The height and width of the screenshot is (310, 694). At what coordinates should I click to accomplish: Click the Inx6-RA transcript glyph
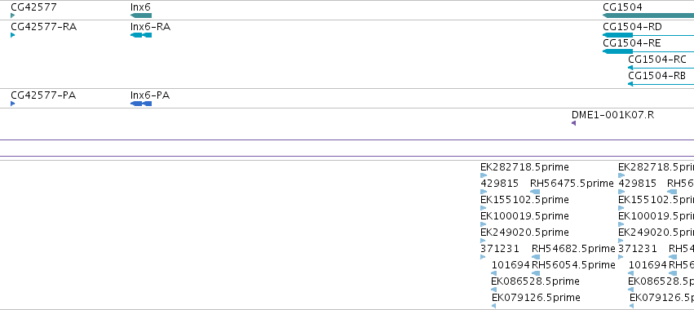pos(141,35)
